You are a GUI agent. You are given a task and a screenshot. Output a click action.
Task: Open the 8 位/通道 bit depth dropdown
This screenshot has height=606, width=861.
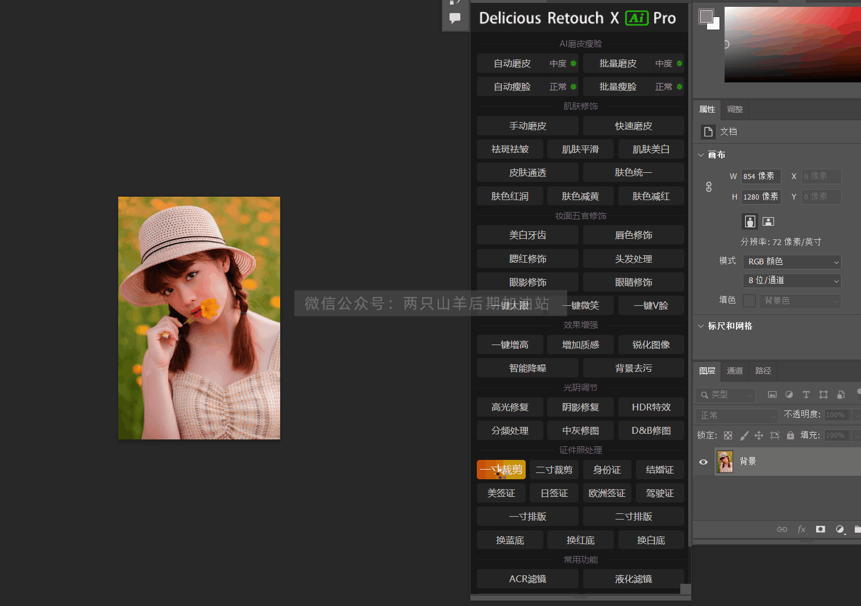click(792, 280)
